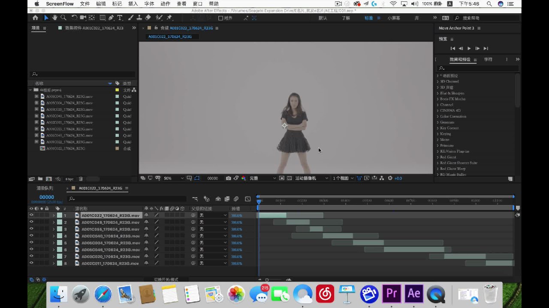The height and width of the screenshot is (308, 549).
Task: Click the 8 bpc color depth button
Action: (x=69, y=179)
